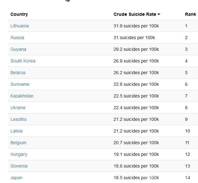Click the Crude Suicide Rate header text

click(x=134, y=14)
